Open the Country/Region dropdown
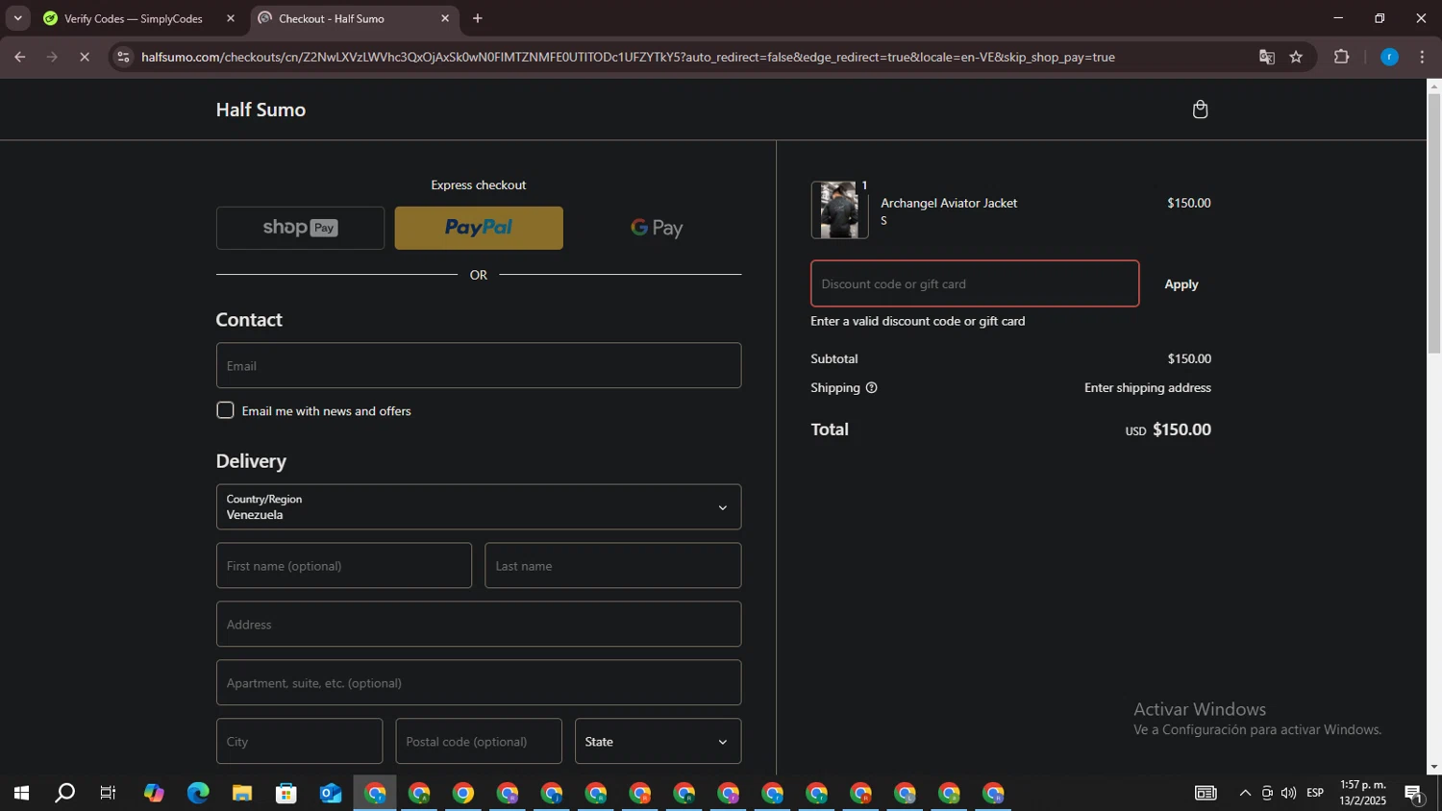1442x811 pixels. pyautogui.click(x=479, y=507)
